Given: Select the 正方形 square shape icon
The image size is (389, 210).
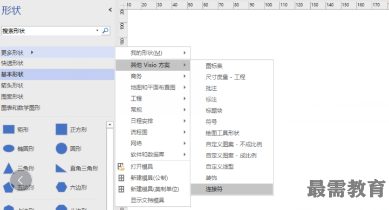Looking at the screenshot, I should pyautogui.click(x=62, y=130).
